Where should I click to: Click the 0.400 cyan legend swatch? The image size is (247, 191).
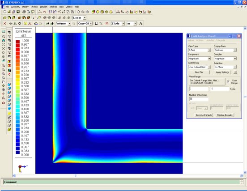tap(17, 110)
